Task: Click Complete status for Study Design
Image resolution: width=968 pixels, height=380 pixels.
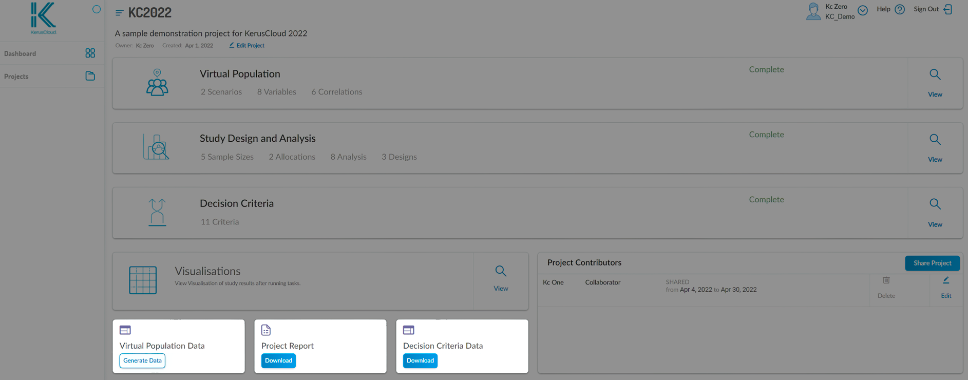Action: coord(766,135)
